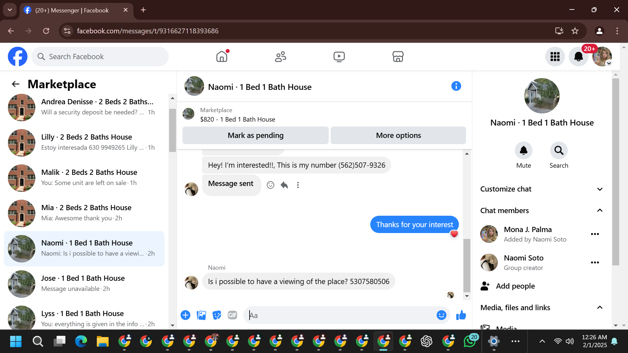
Task: Open the Friends icon in top navigation
Action: coord(280,57)
